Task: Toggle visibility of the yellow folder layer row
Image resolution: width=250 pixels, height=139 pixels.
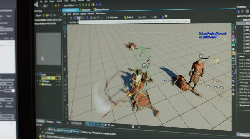Action: [x=59, y=85]
